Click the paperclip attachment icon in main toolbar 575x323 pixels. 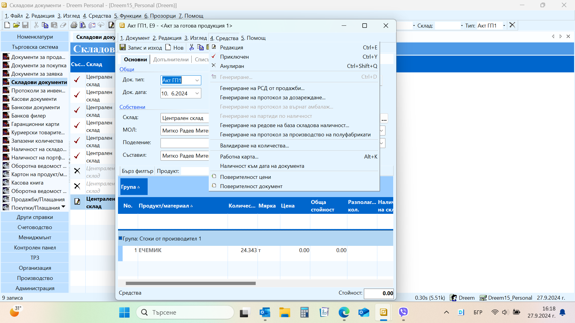coord(92,25)
